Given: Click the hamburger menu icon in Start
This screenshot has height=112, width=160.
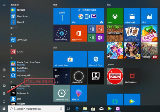Looking at the screenshot, I should pos(4,5).
